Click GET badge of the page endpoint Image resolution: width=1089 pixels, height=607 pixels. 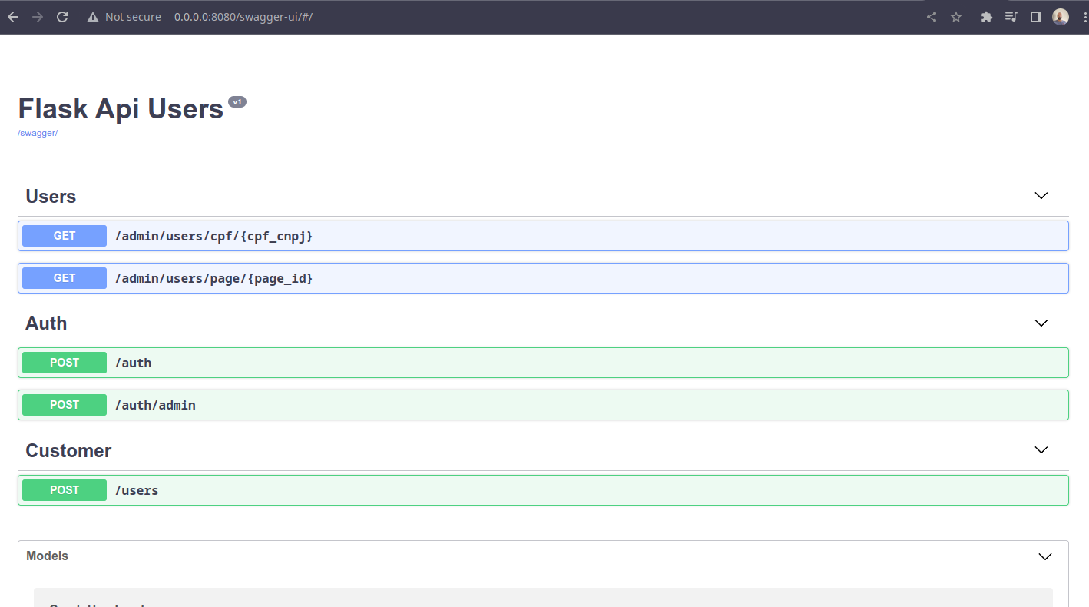[65, 278]
